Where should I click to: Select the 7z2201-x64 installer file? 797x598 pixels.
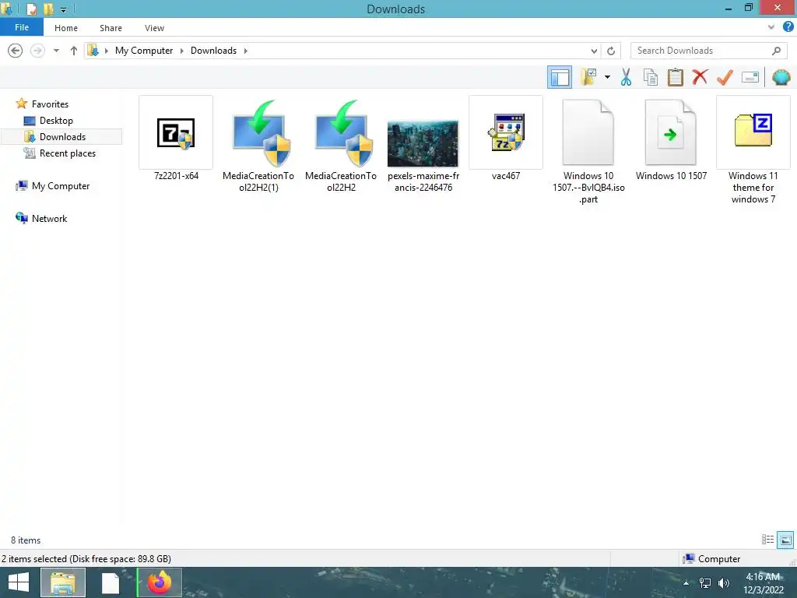click(176, 139)
